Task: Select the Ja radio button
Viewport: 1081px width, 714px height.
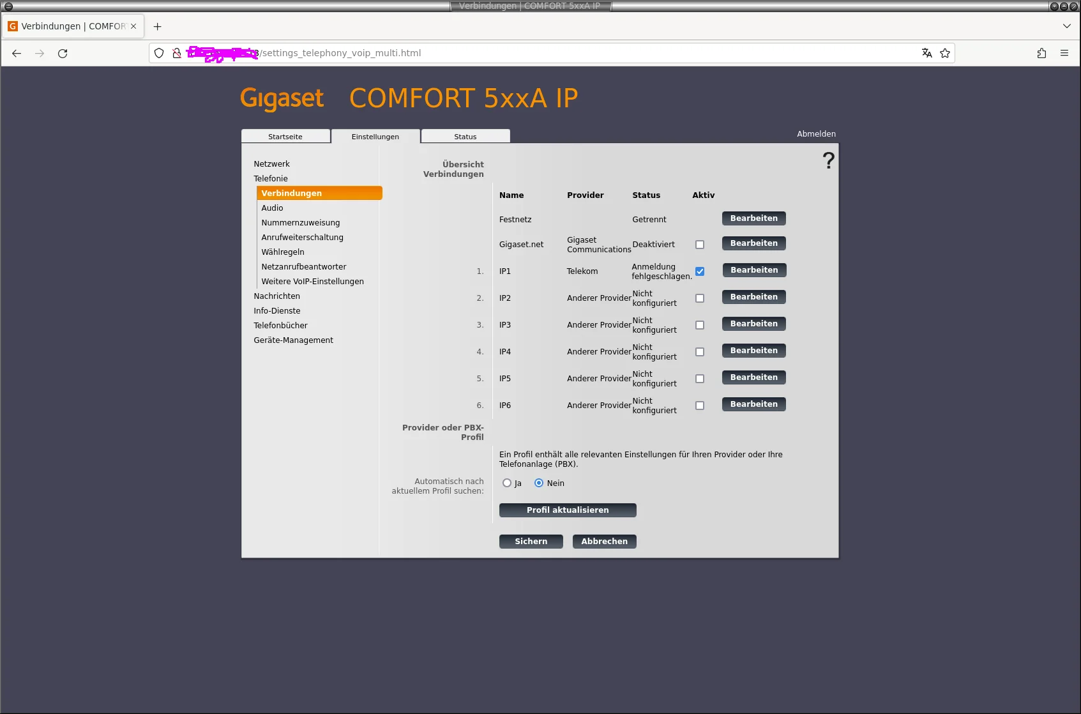Action: (507, 483)
